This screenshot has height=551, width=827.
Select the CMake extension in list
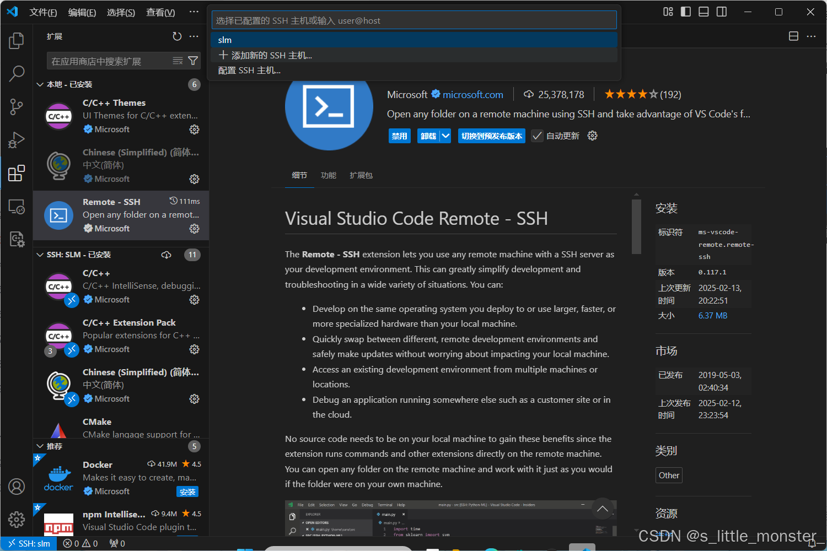121,427
